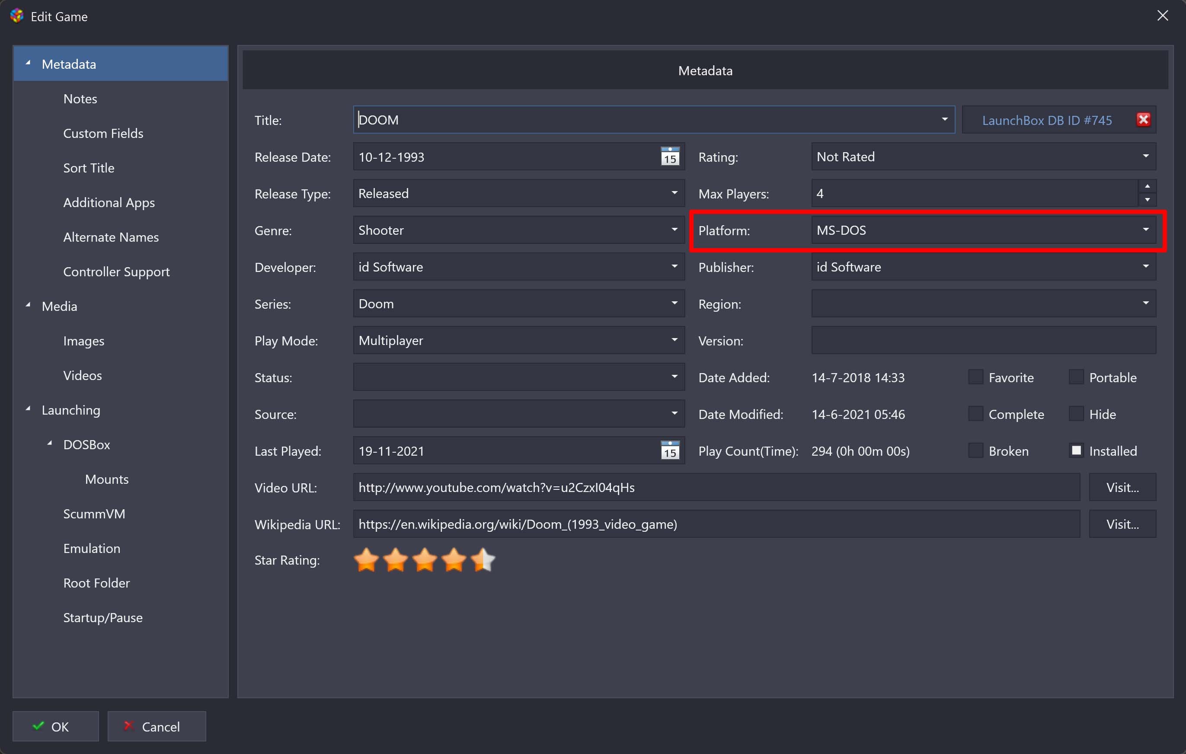Click Cancel to discard changes

click(x=157, y=726)
